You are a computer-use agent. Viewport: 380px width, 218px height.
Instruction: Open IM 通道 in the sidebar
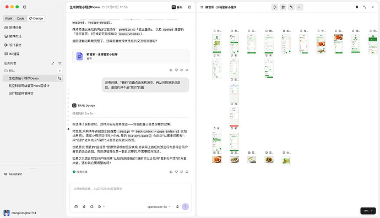(x=12, y=54)
